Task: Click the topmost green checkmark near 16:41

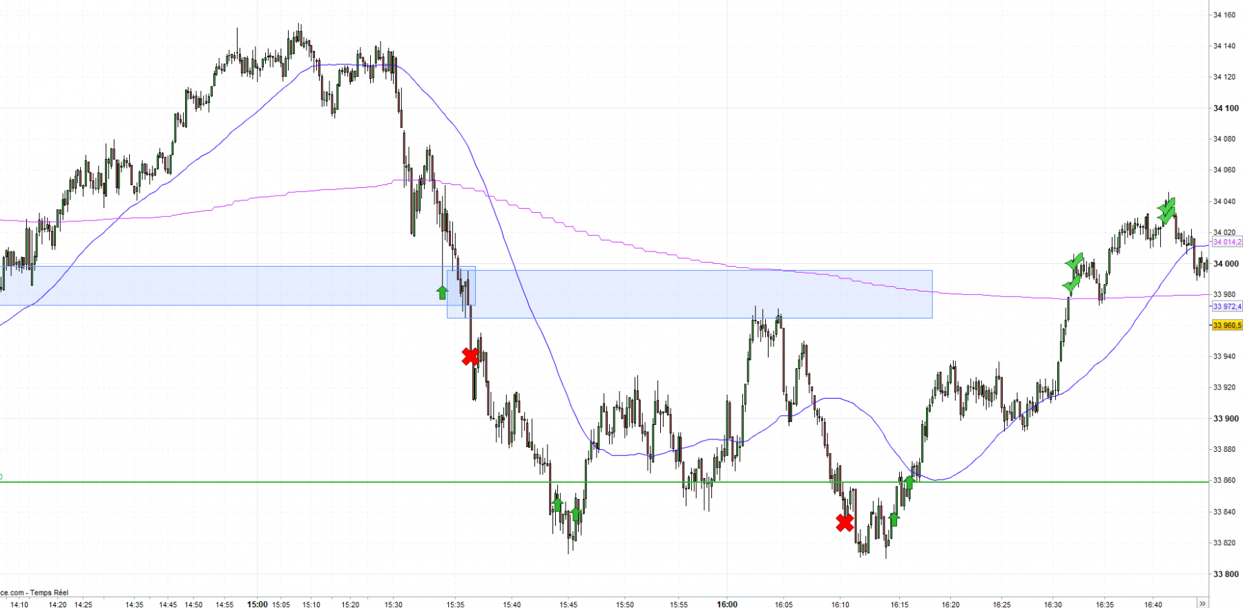Action: point(1167,206)
